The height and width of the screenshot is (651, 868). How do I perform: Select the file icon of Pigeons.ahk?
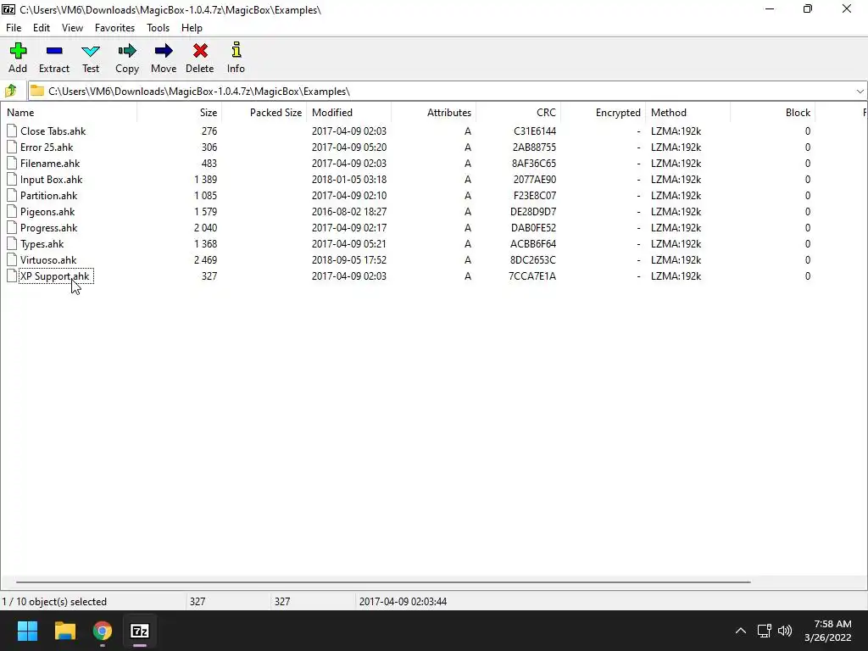[x=12, y=211]
